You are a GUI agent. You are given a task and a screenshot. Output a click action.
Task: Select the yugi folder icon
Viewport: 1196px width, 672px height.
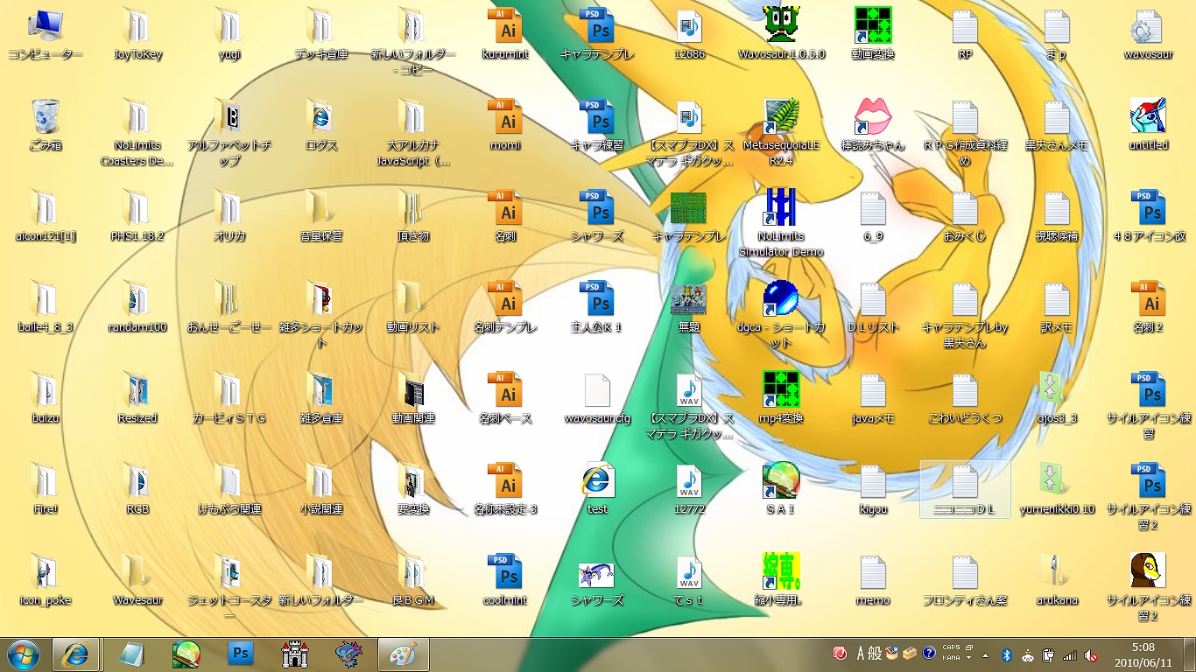[x=229, y=26]
